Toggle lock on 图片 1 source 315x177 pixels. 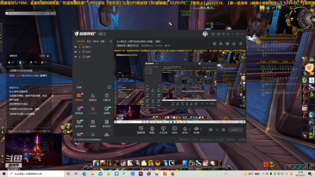(80, 47)
